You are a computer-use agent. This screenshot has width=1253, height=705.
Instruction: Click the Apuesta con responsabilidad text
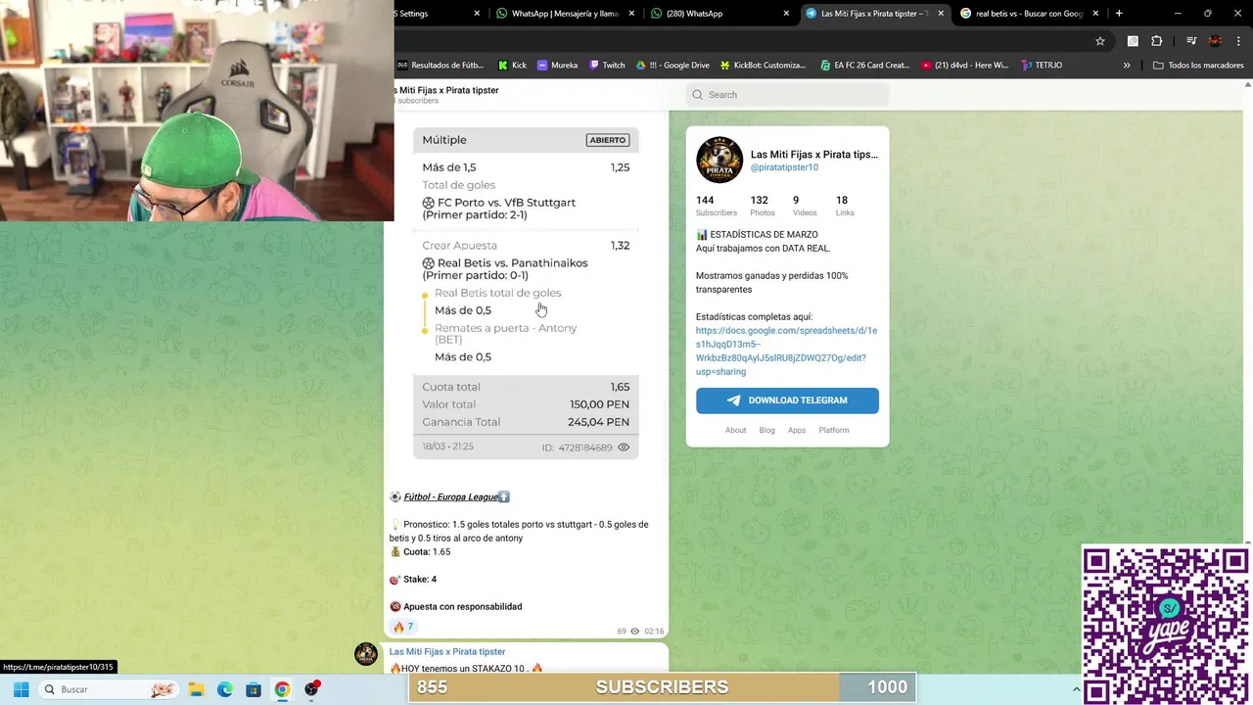click(462, 607)
